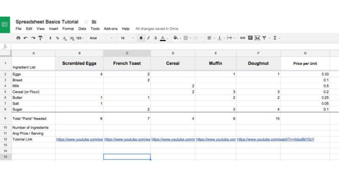Click the filter funnel icon
The width and height of the screenshot is (339, 178).
(x=264, y=38)
